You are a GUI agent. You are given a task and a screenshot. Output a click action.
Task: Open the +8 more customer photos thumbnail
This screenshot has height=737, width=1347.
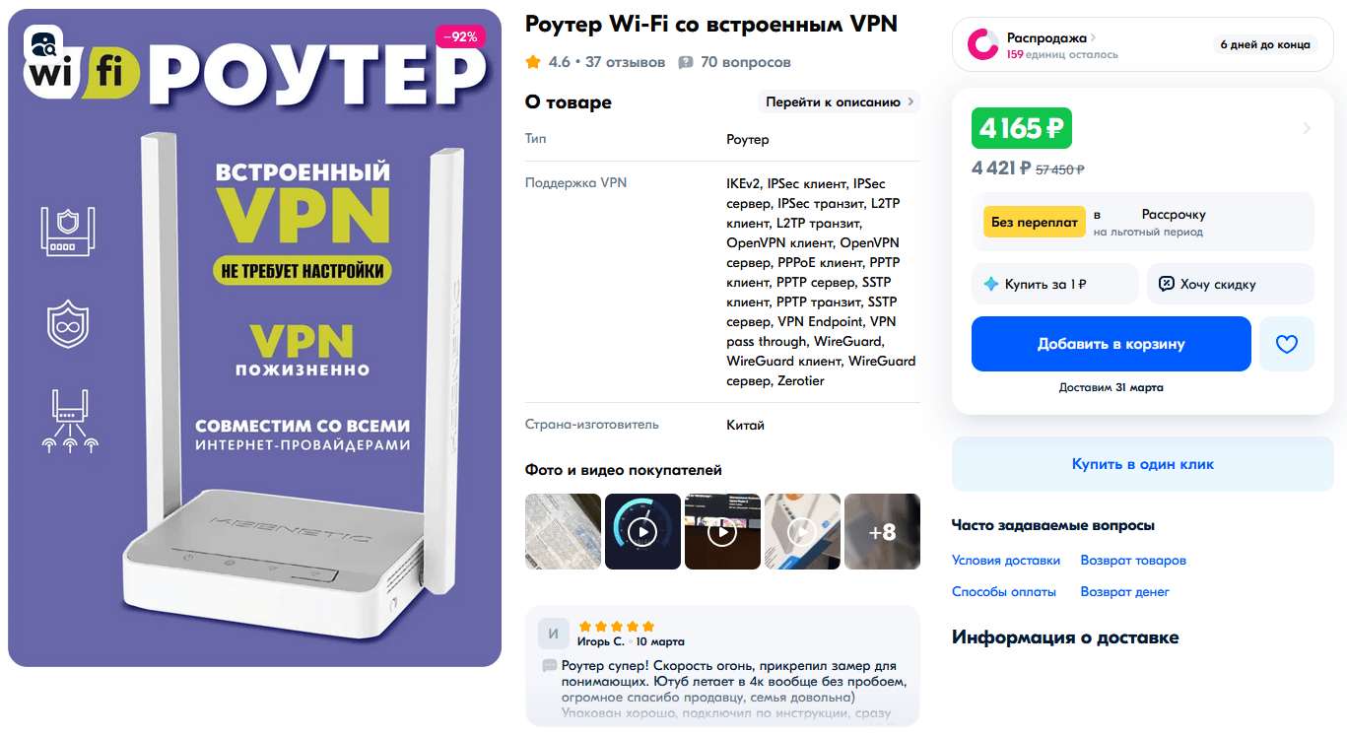pyautogui.click(x=882, y=532)
